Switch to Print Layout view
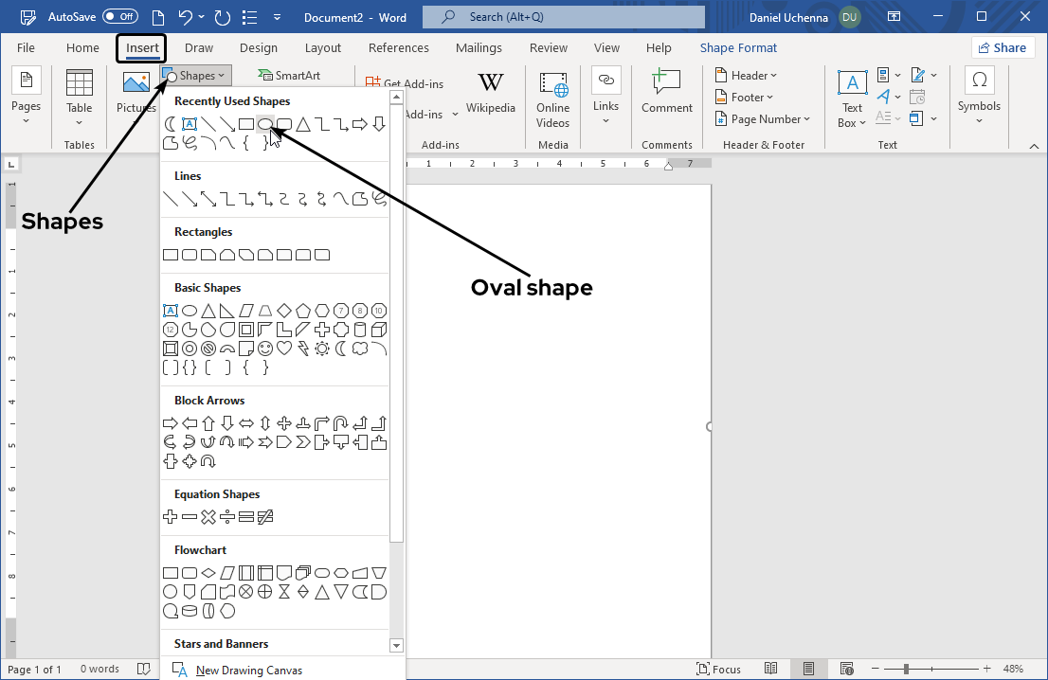The height and width of the screenshot is (680, 1048). [808, 670]
